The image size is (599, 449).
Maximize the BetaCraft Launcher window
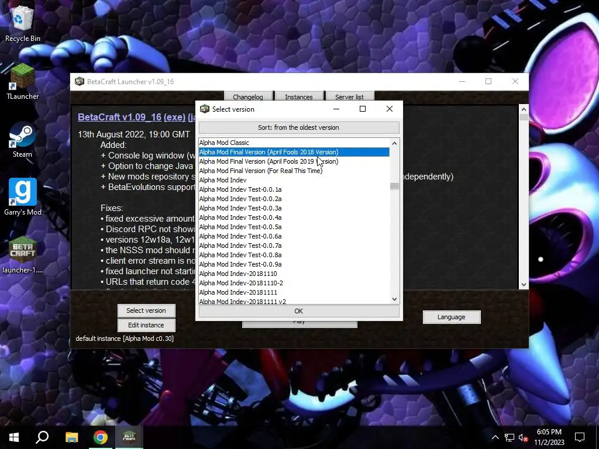pos(488,81)
